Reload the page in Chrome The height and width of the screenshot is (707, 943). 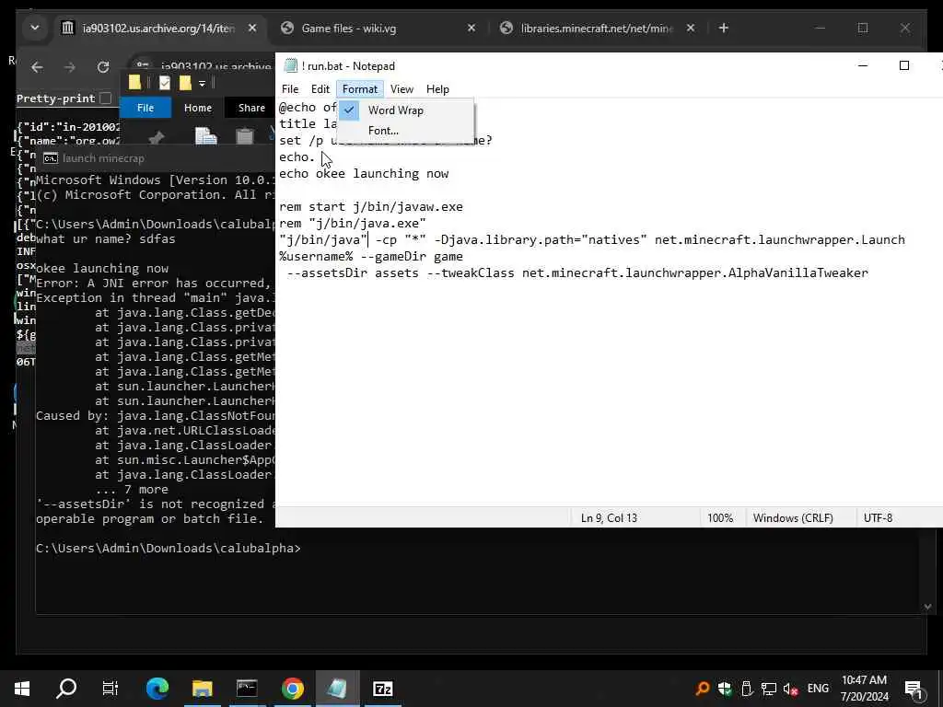pyautogui.click(x=103, y=67)
